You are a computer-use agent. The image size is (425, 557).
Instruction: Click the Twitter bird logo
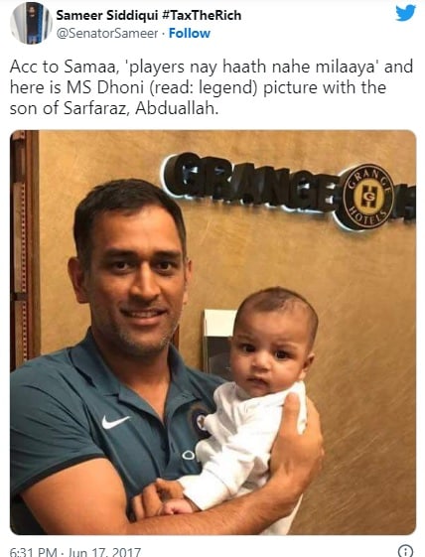pos(406,13)
